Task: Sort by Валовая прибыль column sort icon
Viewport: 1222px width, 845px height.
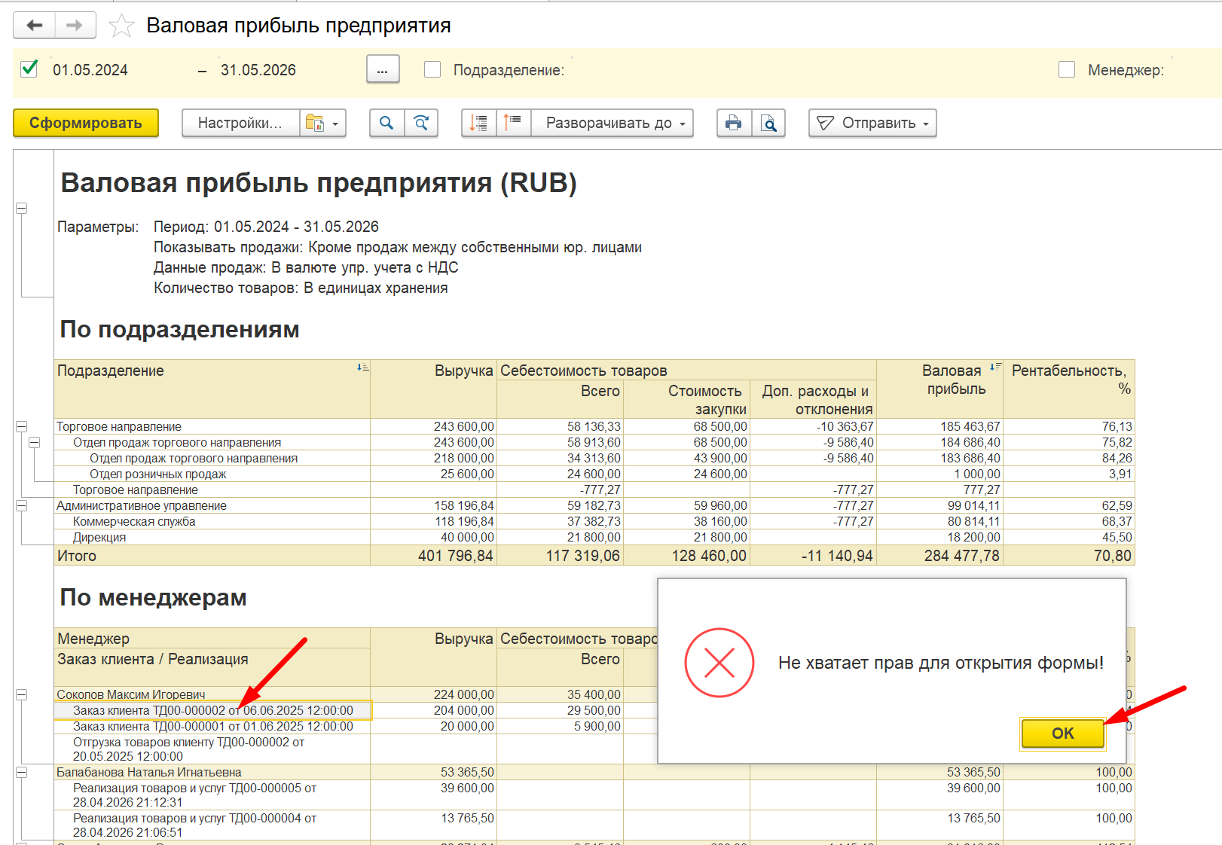Action: 995,367
